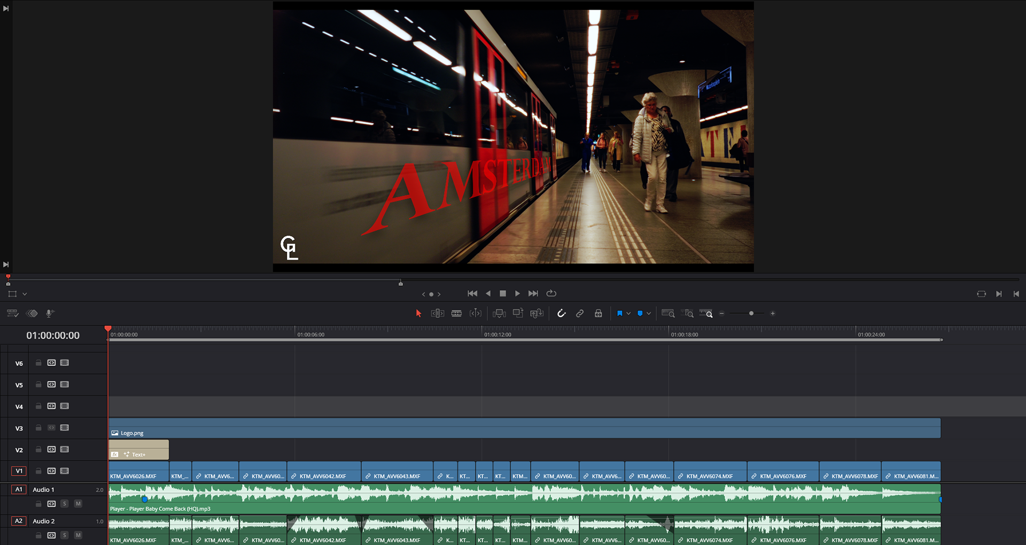This screenshot has width=1026, height=545.
Task: Select the Text+ title clip on V2
Action: tap(139, 450)
